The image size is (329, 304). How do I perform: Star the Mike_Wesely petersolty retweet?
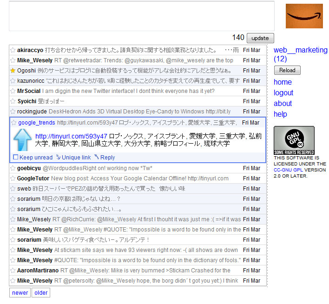[13, 281]
